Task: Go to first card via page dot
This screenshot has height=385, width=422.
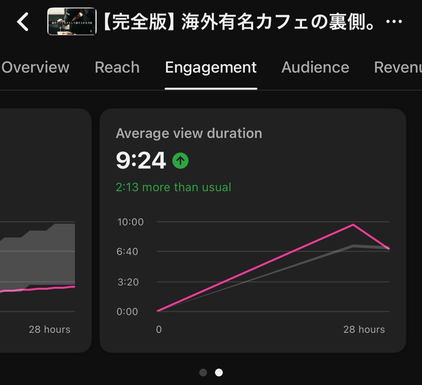Action: click(x=203, y=373)
